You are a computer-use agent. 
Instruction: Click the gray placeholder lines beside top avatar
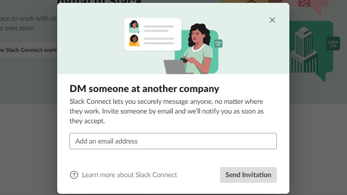pos(159,28)
